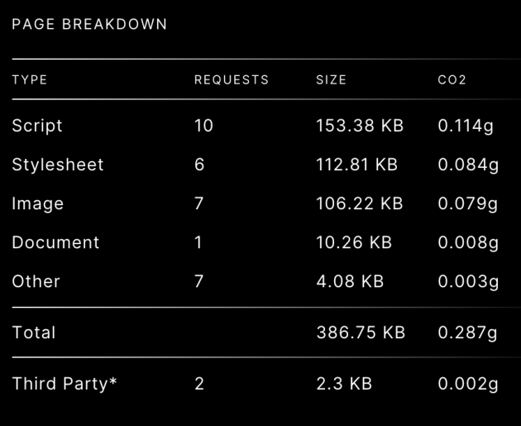The width and height of the screenshot is (521, 426).
Task: Click the Third Party* row label
Action: point(65,384)
